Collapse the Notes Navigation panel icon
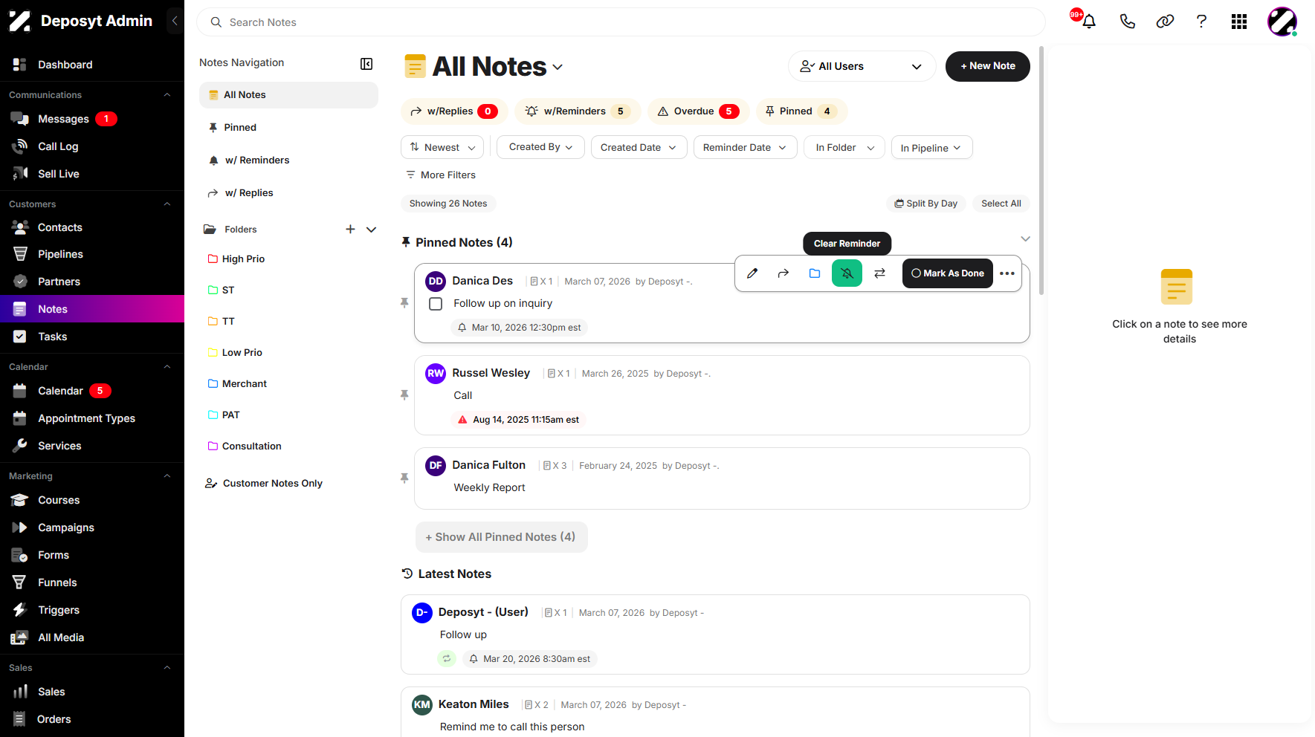1315x737 pixels. [x=366, y=64]
